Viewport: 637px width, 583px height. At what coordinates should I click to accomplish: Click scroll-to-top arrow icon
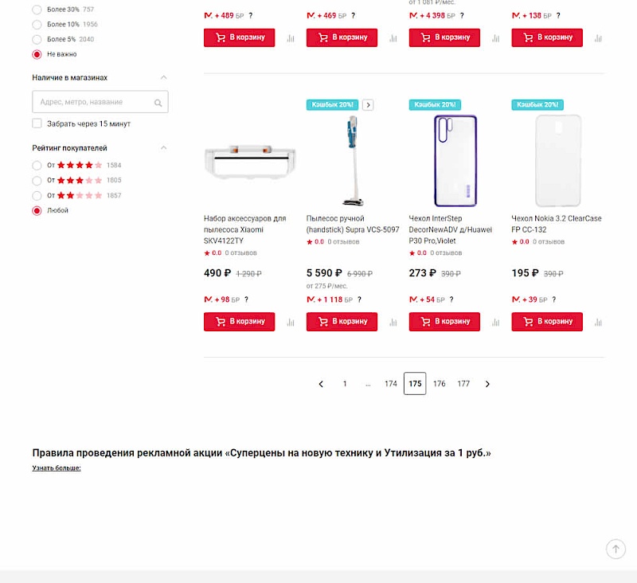616,549
